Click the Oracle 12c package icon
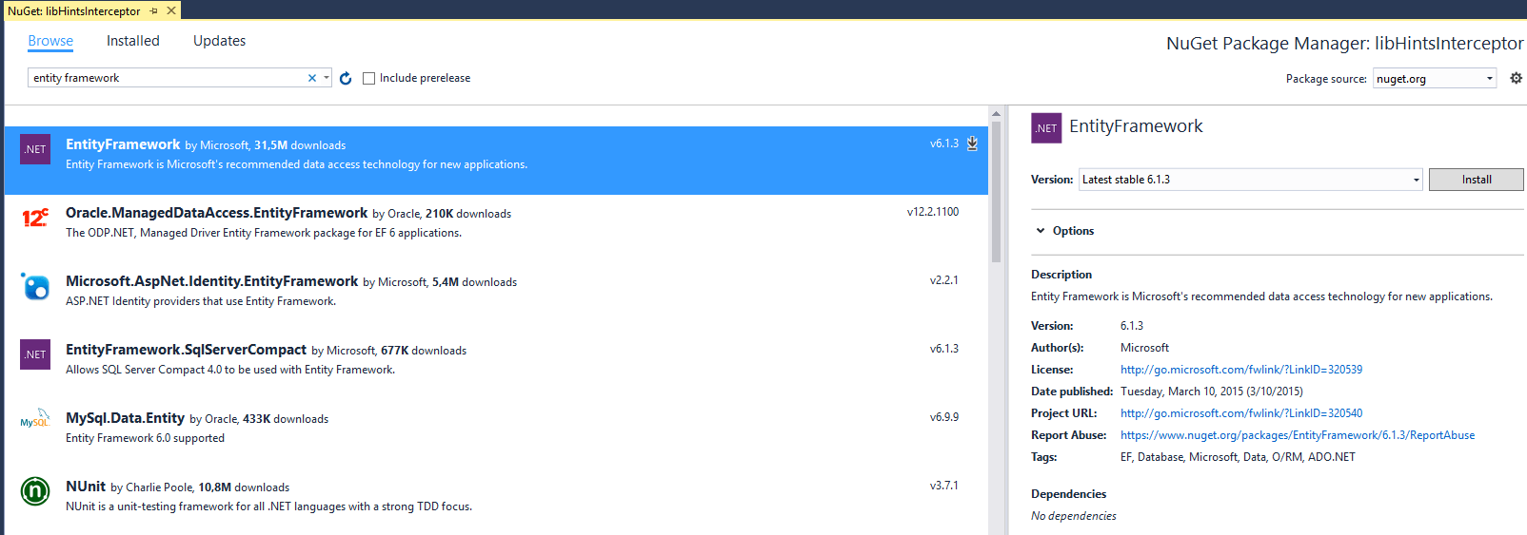Viewport: 1527px width, 535px height. (x=35, y=218)
